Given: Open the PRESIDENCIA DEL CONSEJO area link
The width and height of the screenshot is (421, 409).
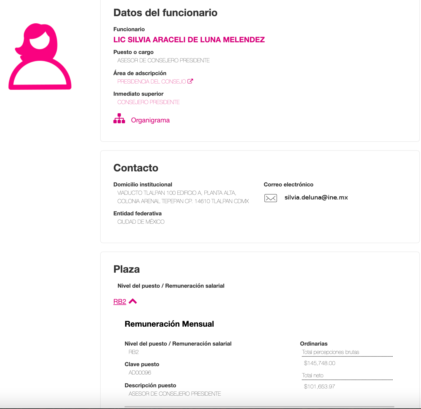Looking at the screenshot, I should pos(152,82).
